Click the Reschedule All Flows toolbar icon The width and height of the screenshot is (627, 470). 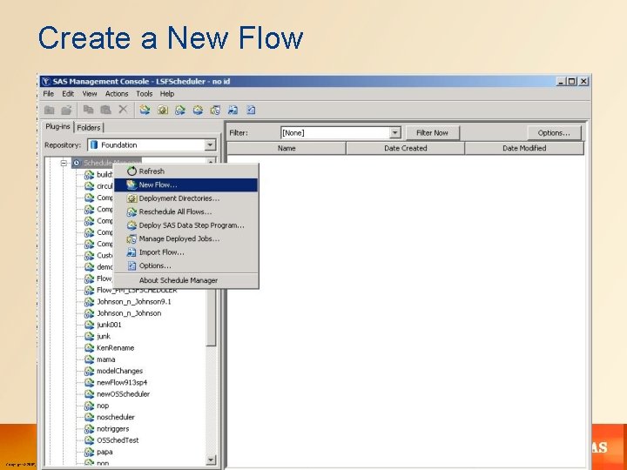tap(180, 110)
